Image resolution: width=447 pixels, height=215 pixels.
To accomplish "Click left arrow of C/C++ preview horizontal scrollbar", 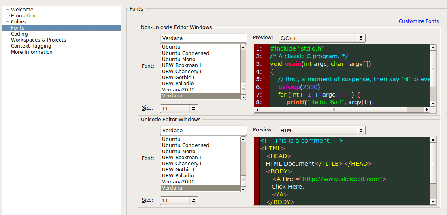I will pos(257,110).
